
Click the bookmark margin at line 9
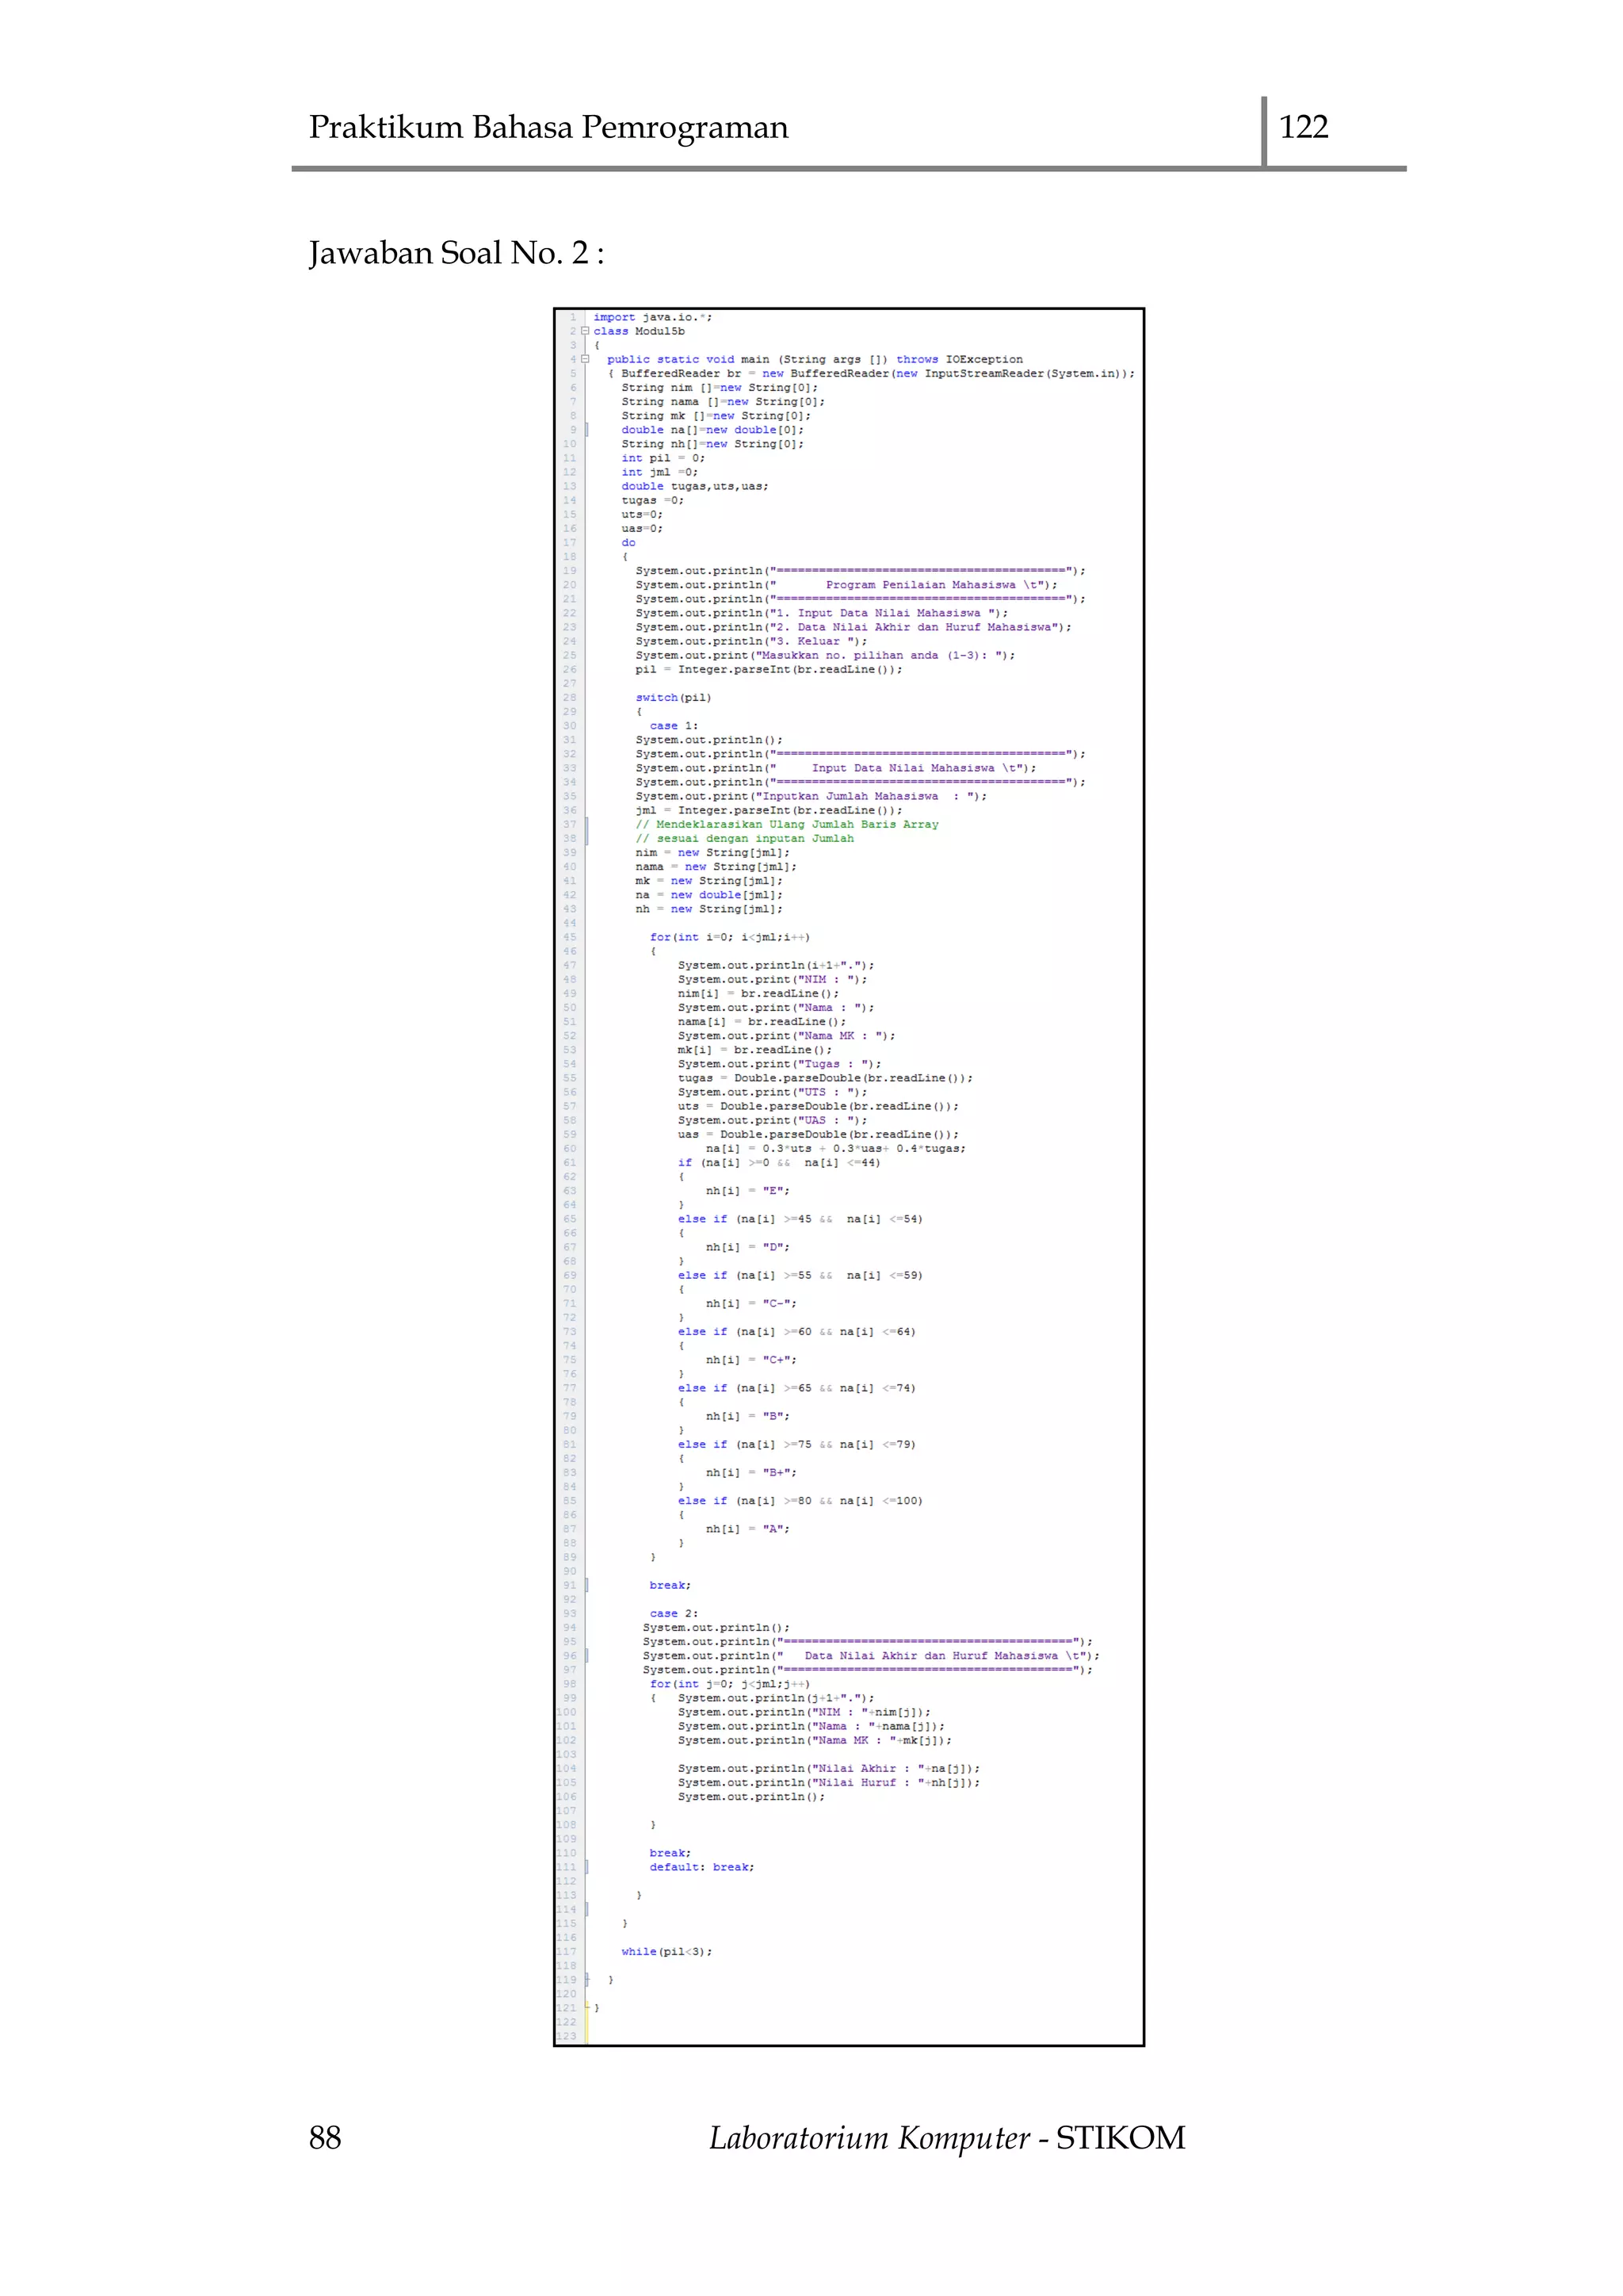(x=586, y=430)
